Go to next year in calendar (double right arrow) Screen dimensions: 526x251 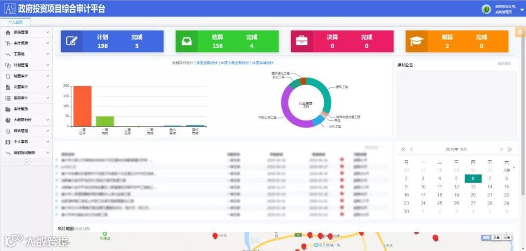pyautogui.click(x=509, y=149)
